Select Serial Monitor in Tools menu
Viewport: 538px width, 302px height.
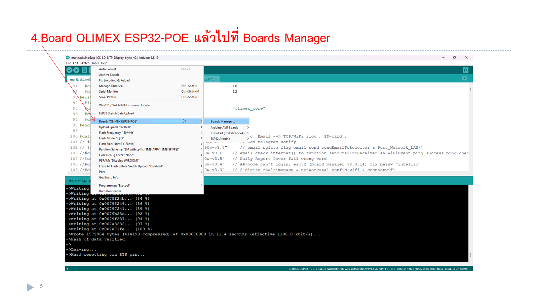click(147, 92)
